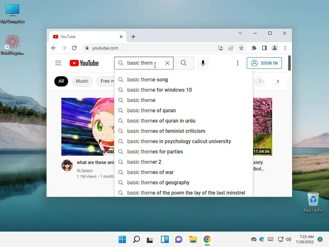Click OneDrive icon in system tray
The height and width of the screenshot is (247, 329).
[x=254, y=239]
